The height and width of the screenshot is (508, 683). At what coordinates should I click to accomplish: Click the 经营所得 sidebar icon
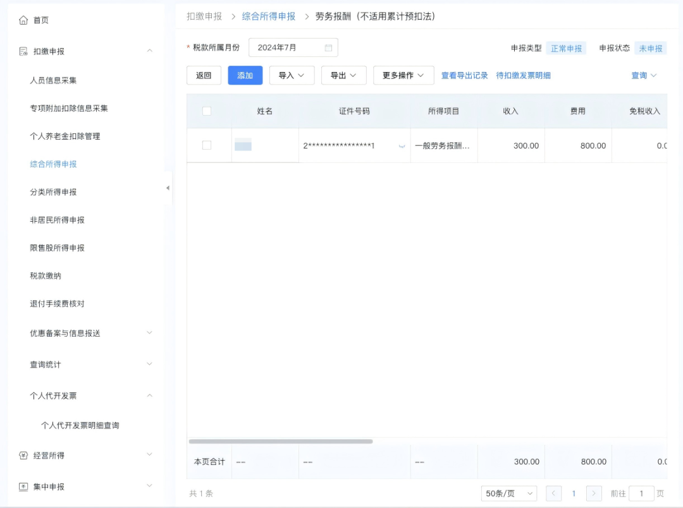[x=23, y=455]
